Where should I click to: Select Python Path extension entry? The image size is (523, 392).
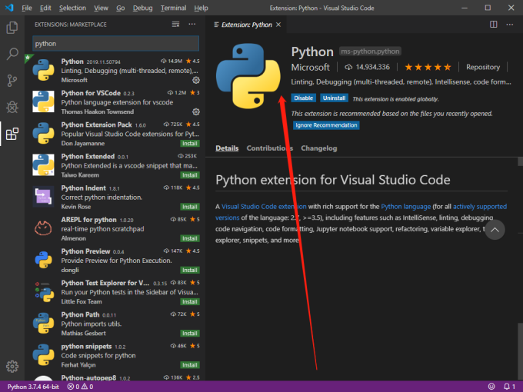click(x=115, y=324)
